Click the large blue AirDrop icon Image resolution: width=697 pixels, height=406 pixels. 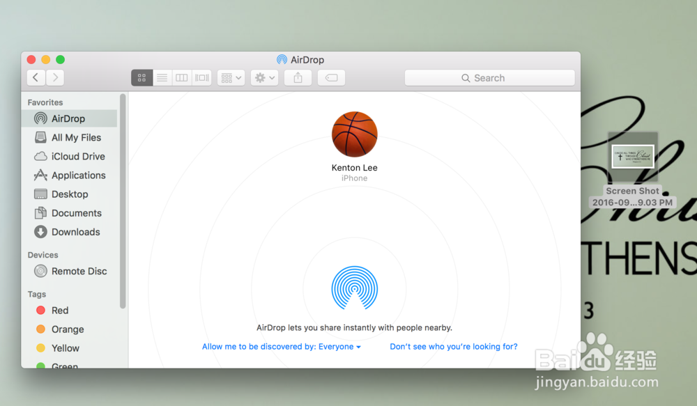(354, 288)
